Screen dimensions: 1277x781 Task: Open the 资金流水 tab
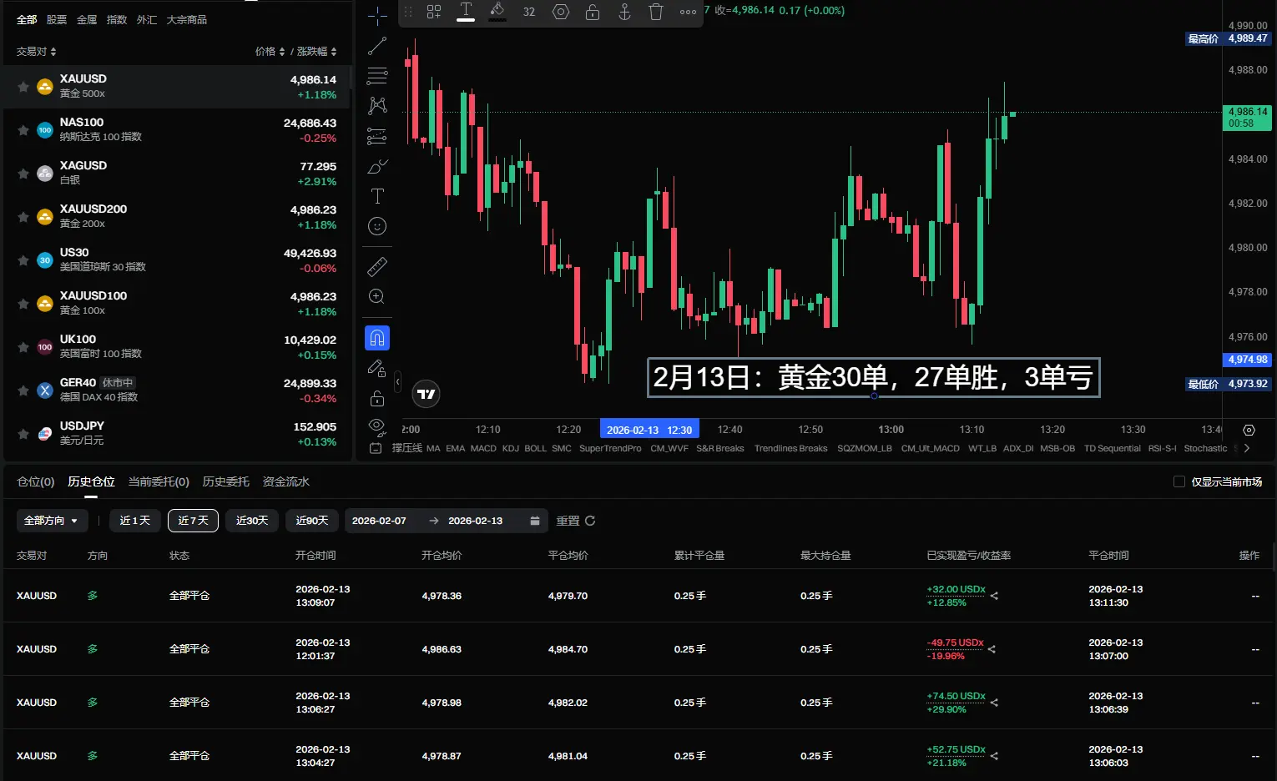[286, 481]
